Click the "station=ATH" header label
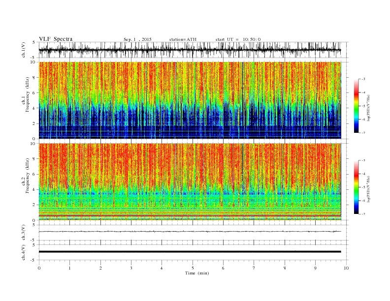 [183, 39]
